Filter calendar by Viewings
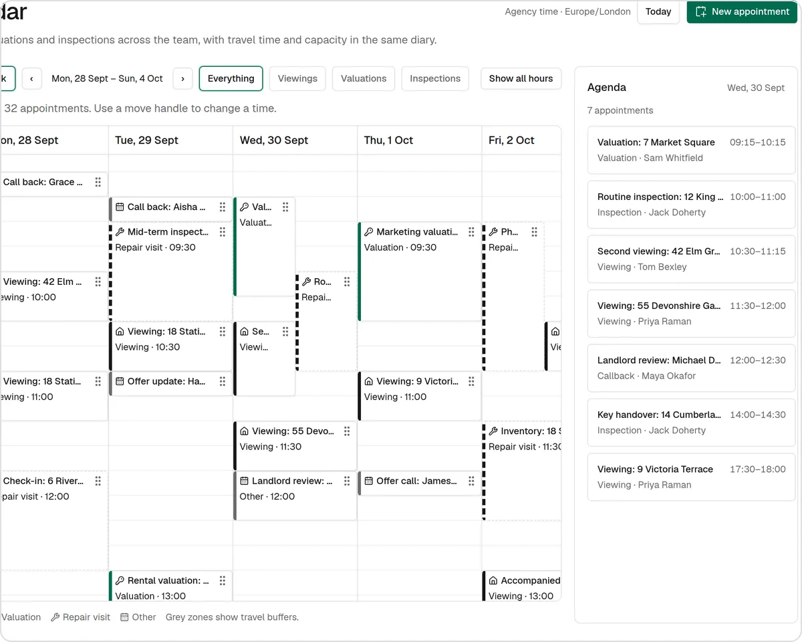The image size is (802, 642). click(297, 78)
